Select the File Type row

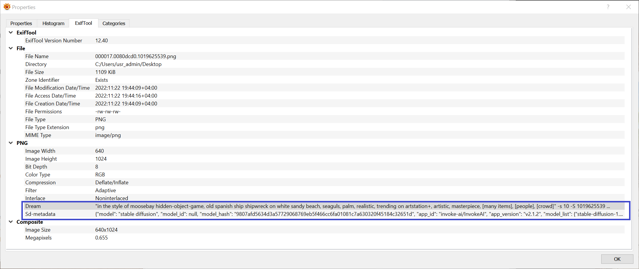coord(324,119)
